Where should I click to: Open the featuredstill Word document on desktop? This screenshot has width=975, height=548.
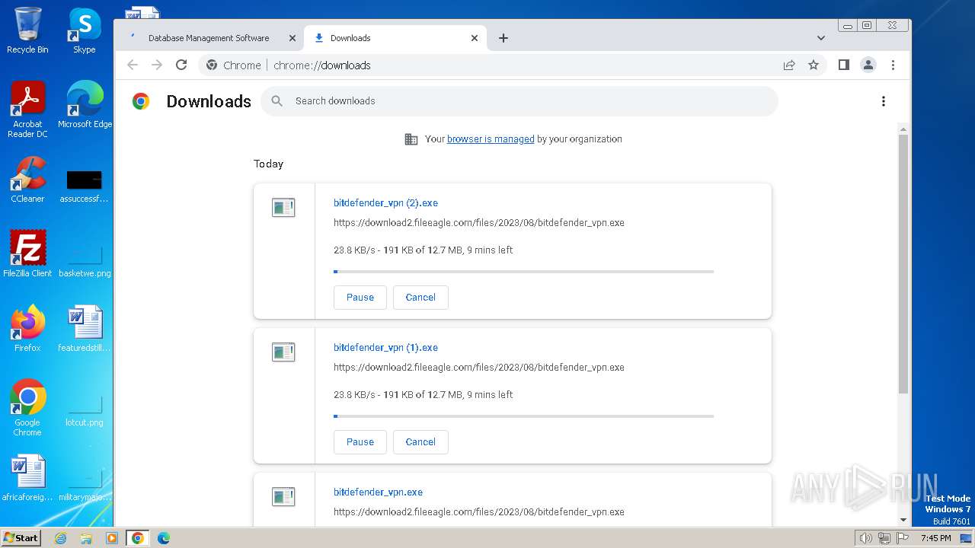(85, 329)
